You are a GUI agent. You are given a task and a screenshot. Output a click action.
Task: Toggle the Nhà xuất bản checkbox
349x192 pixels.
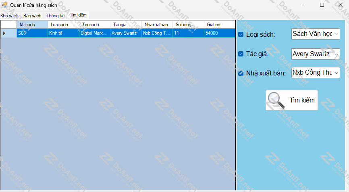click(x=241, y=73)
